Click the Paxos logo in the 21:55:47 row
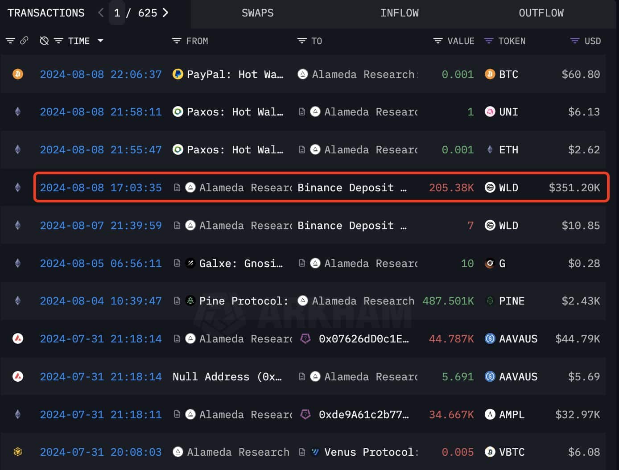The width and height of the screenshot is (619, 470). pyautogui.click(x=178, y=149)
